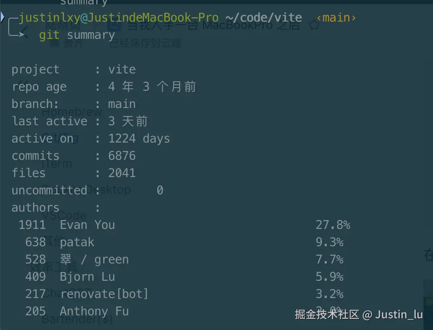This screenshot has height=330, width=433.
Task: Click the prompt arrow before git summary
Action: (x=16, y=27)
